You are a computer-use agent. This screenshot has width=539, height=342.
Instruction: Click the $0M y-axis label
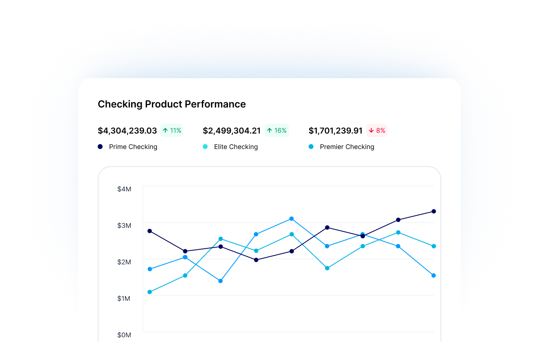click(x=124, y=335)
